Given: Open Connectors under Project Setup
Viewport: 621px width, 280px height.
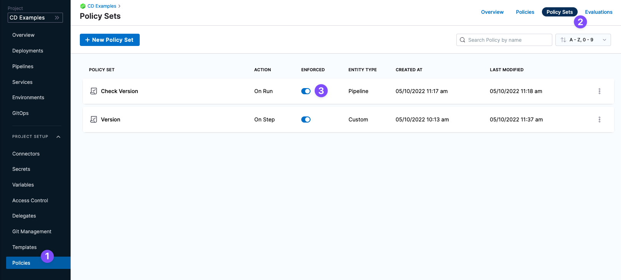Looking at the screenshot, I should (x=26, y=154).
